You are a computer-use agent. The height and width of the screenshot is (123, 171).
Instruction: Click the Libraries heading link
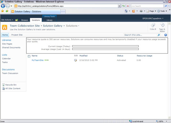pos(6,40)
